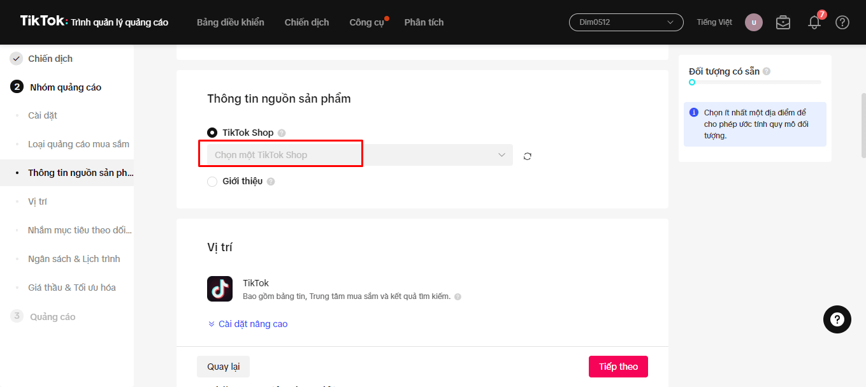The width and height of the screenshot is (866, 387).
Task: Refresh the TikTok Shop list
Action: (x=528, y=156)
